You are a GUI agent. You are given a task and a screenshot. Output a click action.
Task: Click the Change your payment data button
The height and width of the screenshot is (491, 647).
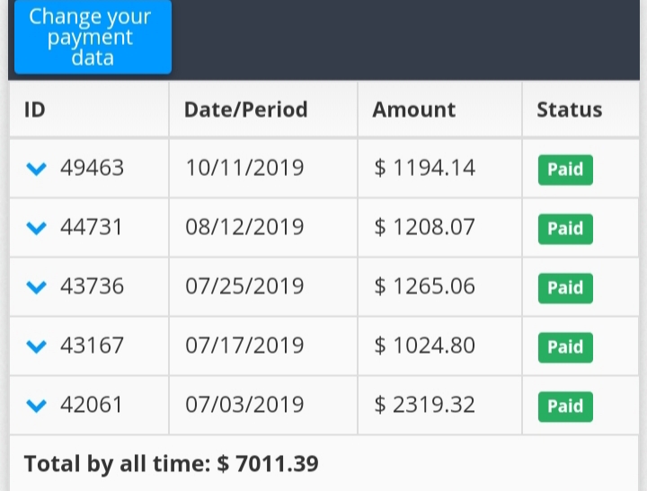[x=93, y=37]
